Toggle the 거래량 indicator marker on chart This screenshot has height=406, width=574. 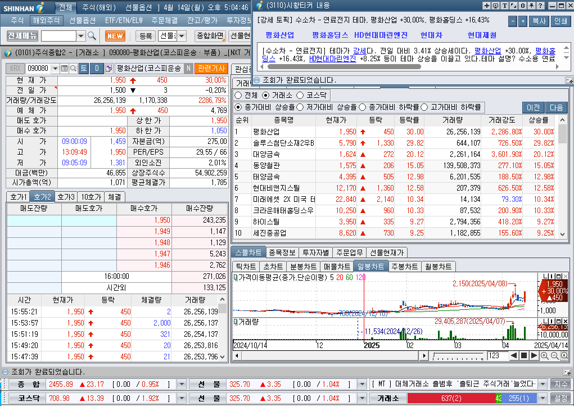click(x=236, y=322)
